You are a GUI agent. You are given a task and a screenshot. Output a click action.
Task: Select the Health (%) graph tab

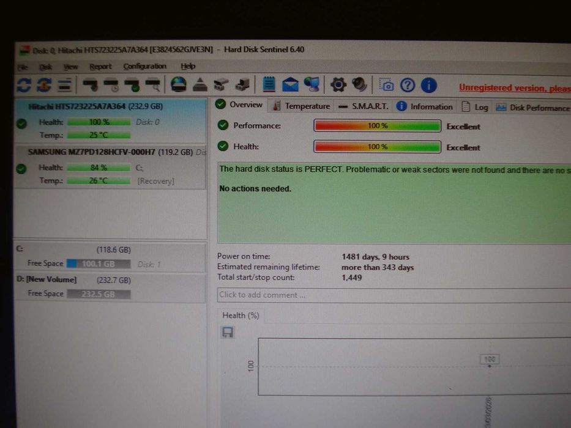click(x=241, y=315)
